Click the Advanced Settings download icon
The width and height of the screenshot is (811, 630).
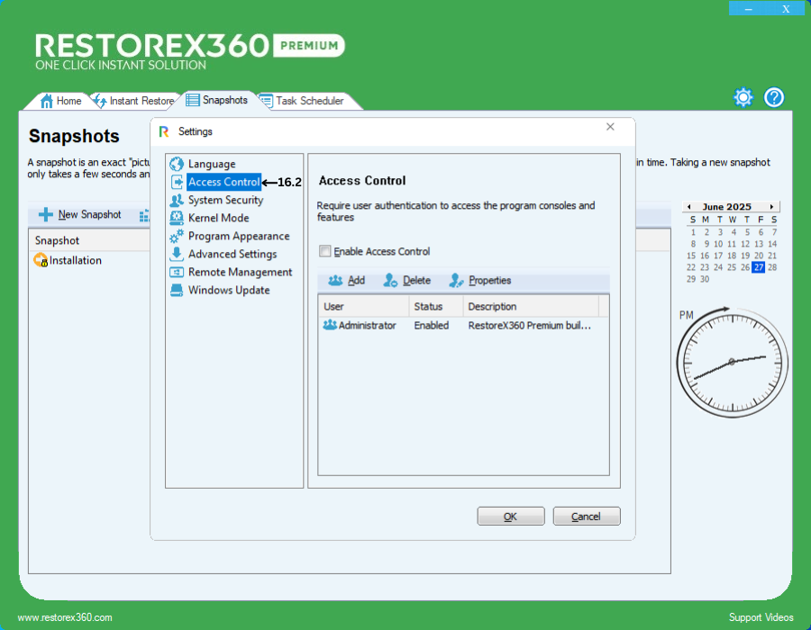point(177,254)
